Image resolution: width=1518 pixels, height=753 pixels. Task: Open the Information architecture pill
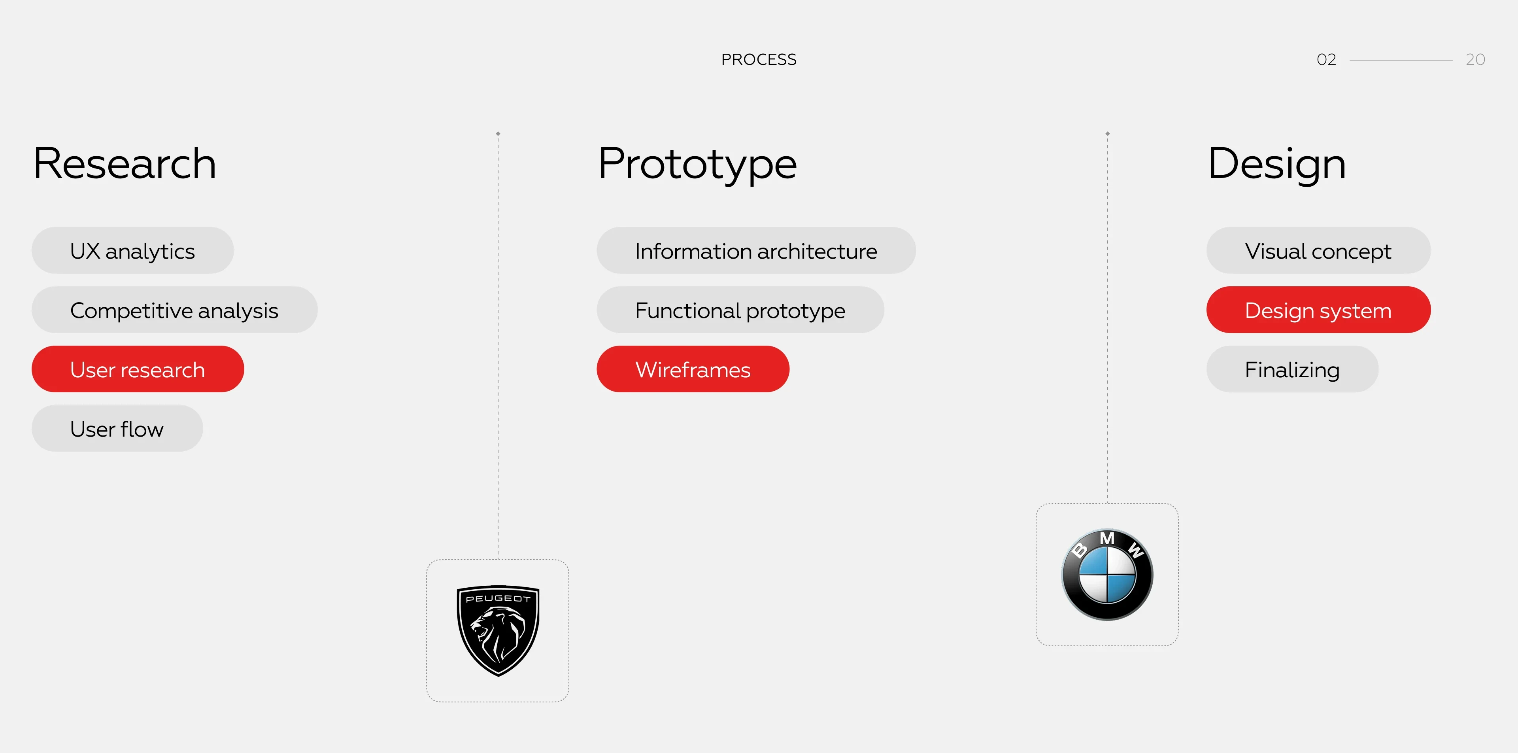[756, 251]
